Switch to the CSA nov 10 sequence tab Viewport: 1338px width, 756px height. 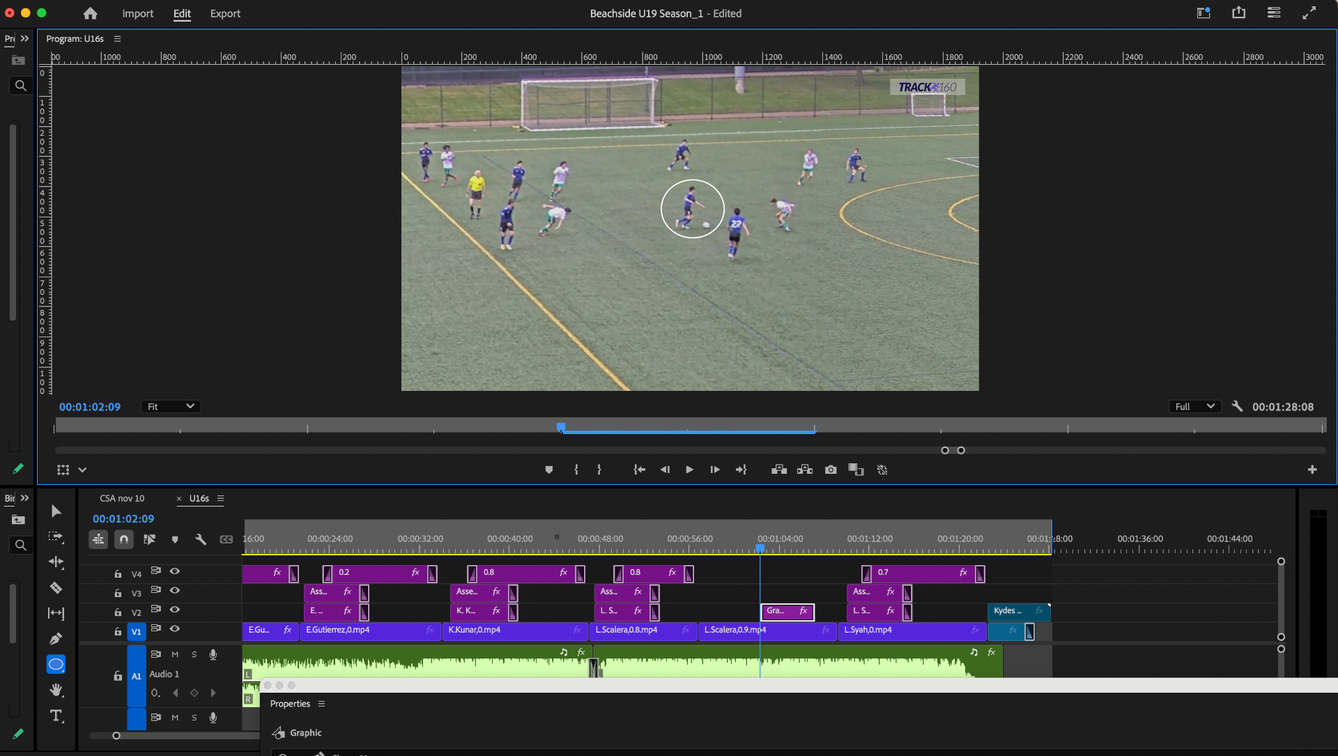click(122, 498)
